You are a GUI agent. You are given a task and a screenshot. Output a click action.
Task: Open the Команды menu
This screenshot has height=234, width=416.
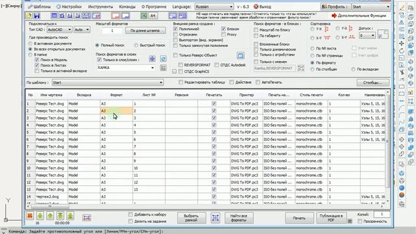127,6
